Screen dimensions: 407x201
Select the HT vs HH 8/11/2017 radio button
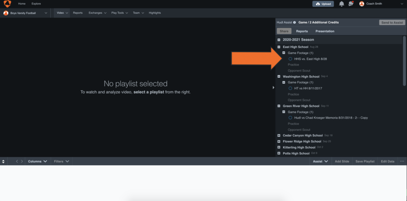290,88
